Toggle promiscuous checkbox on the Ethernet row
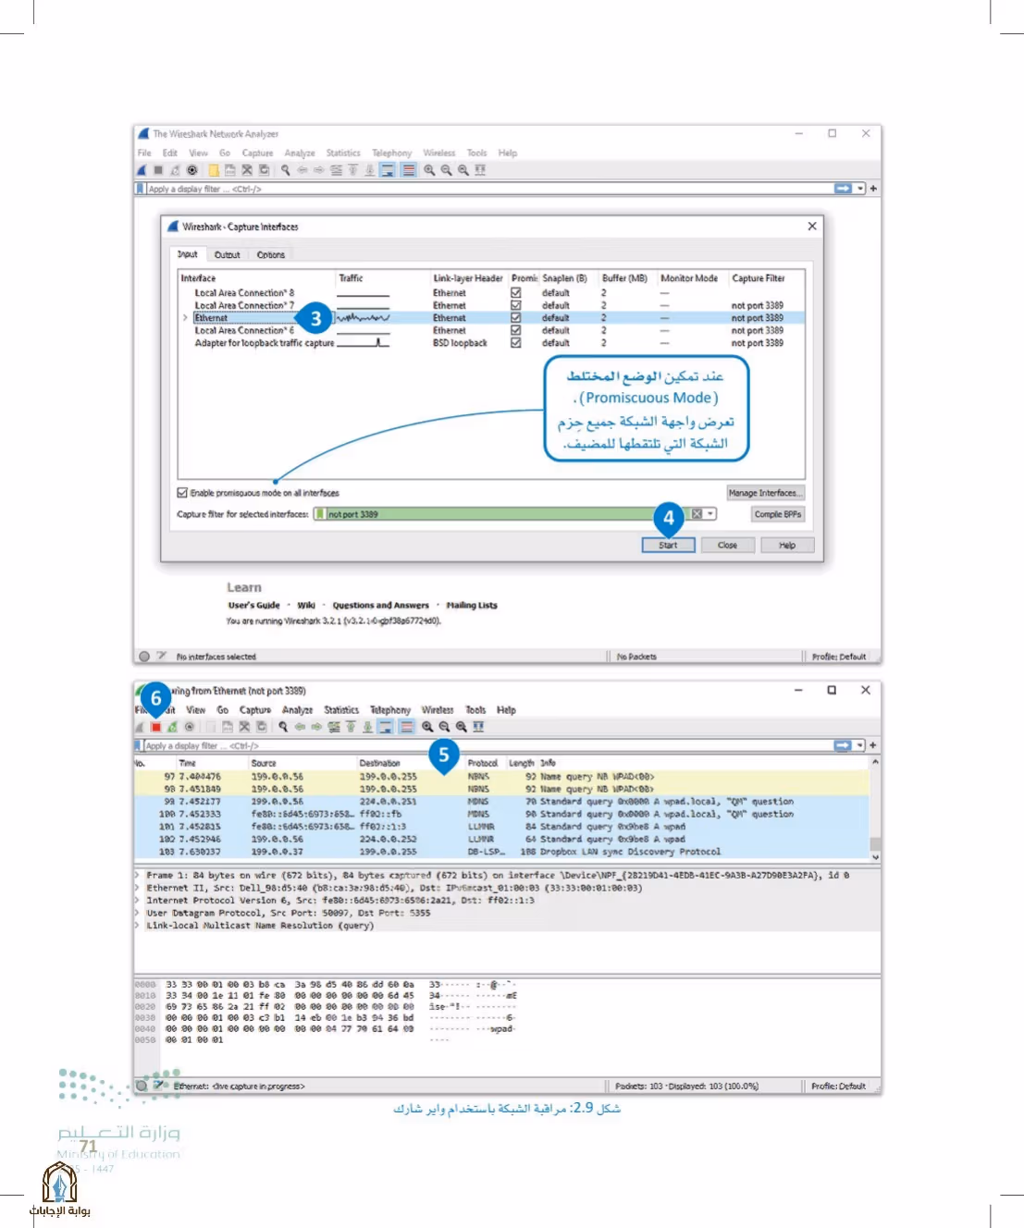Image resolution: width=1024 pixels, height=1228 pixels. (516, 317)
